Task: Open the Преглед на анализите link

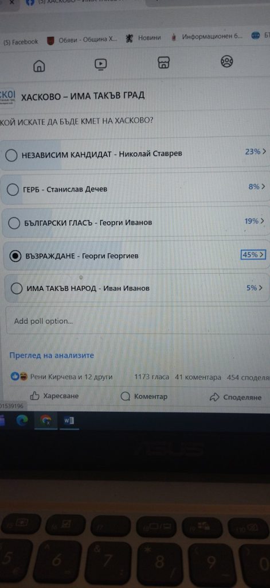Action: (x=52, y=355)
